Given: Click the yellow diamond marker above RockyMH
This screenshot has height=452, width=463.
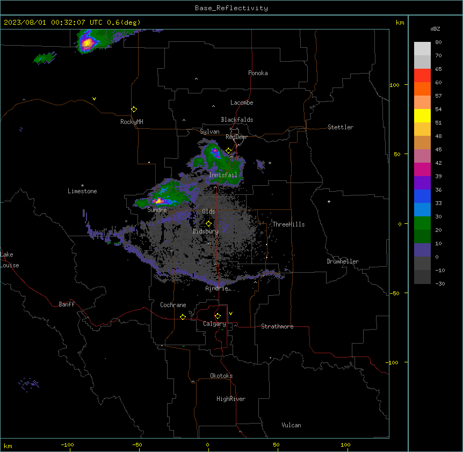Looking at the screenshot, I should (134, 110).
